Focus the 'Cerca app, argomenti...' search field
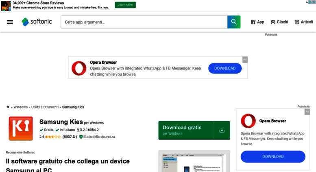316x172 pixels. click(x=144, y=22)
